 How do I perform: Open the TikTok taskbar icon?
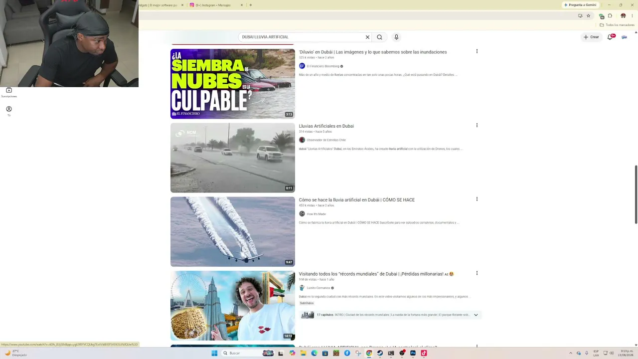pos(424,353)
